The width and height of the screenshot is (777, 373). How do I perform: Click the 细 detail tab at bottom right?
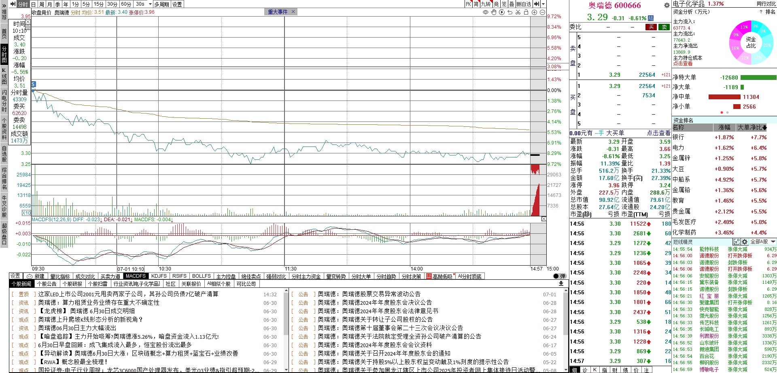click(x=575, y=370)
